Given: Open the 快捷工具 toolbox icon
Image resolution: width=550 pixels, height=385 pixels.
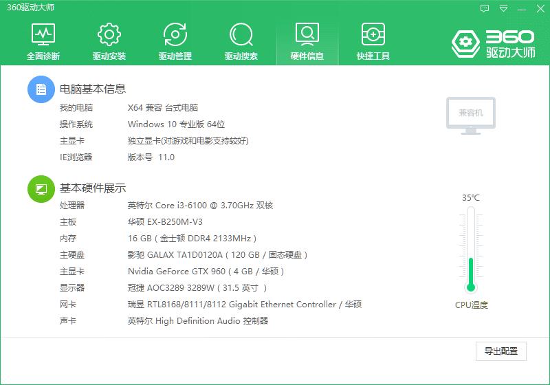Looking at the screenshot, I should (x=373, y=34).
